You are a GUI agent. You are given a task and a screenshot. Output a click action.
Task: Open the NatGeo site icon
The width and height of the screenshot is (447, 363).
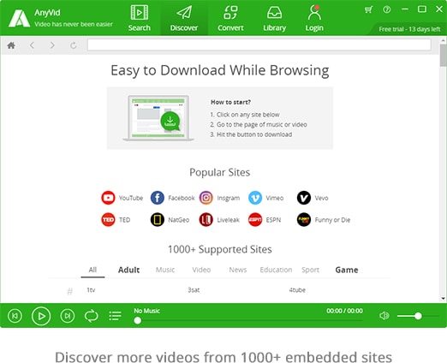click(158, 219)
